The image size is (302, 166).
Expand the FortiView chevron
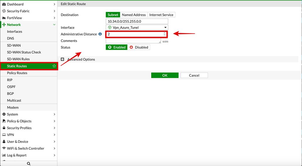pyautogui.click(x=54, y=18)
